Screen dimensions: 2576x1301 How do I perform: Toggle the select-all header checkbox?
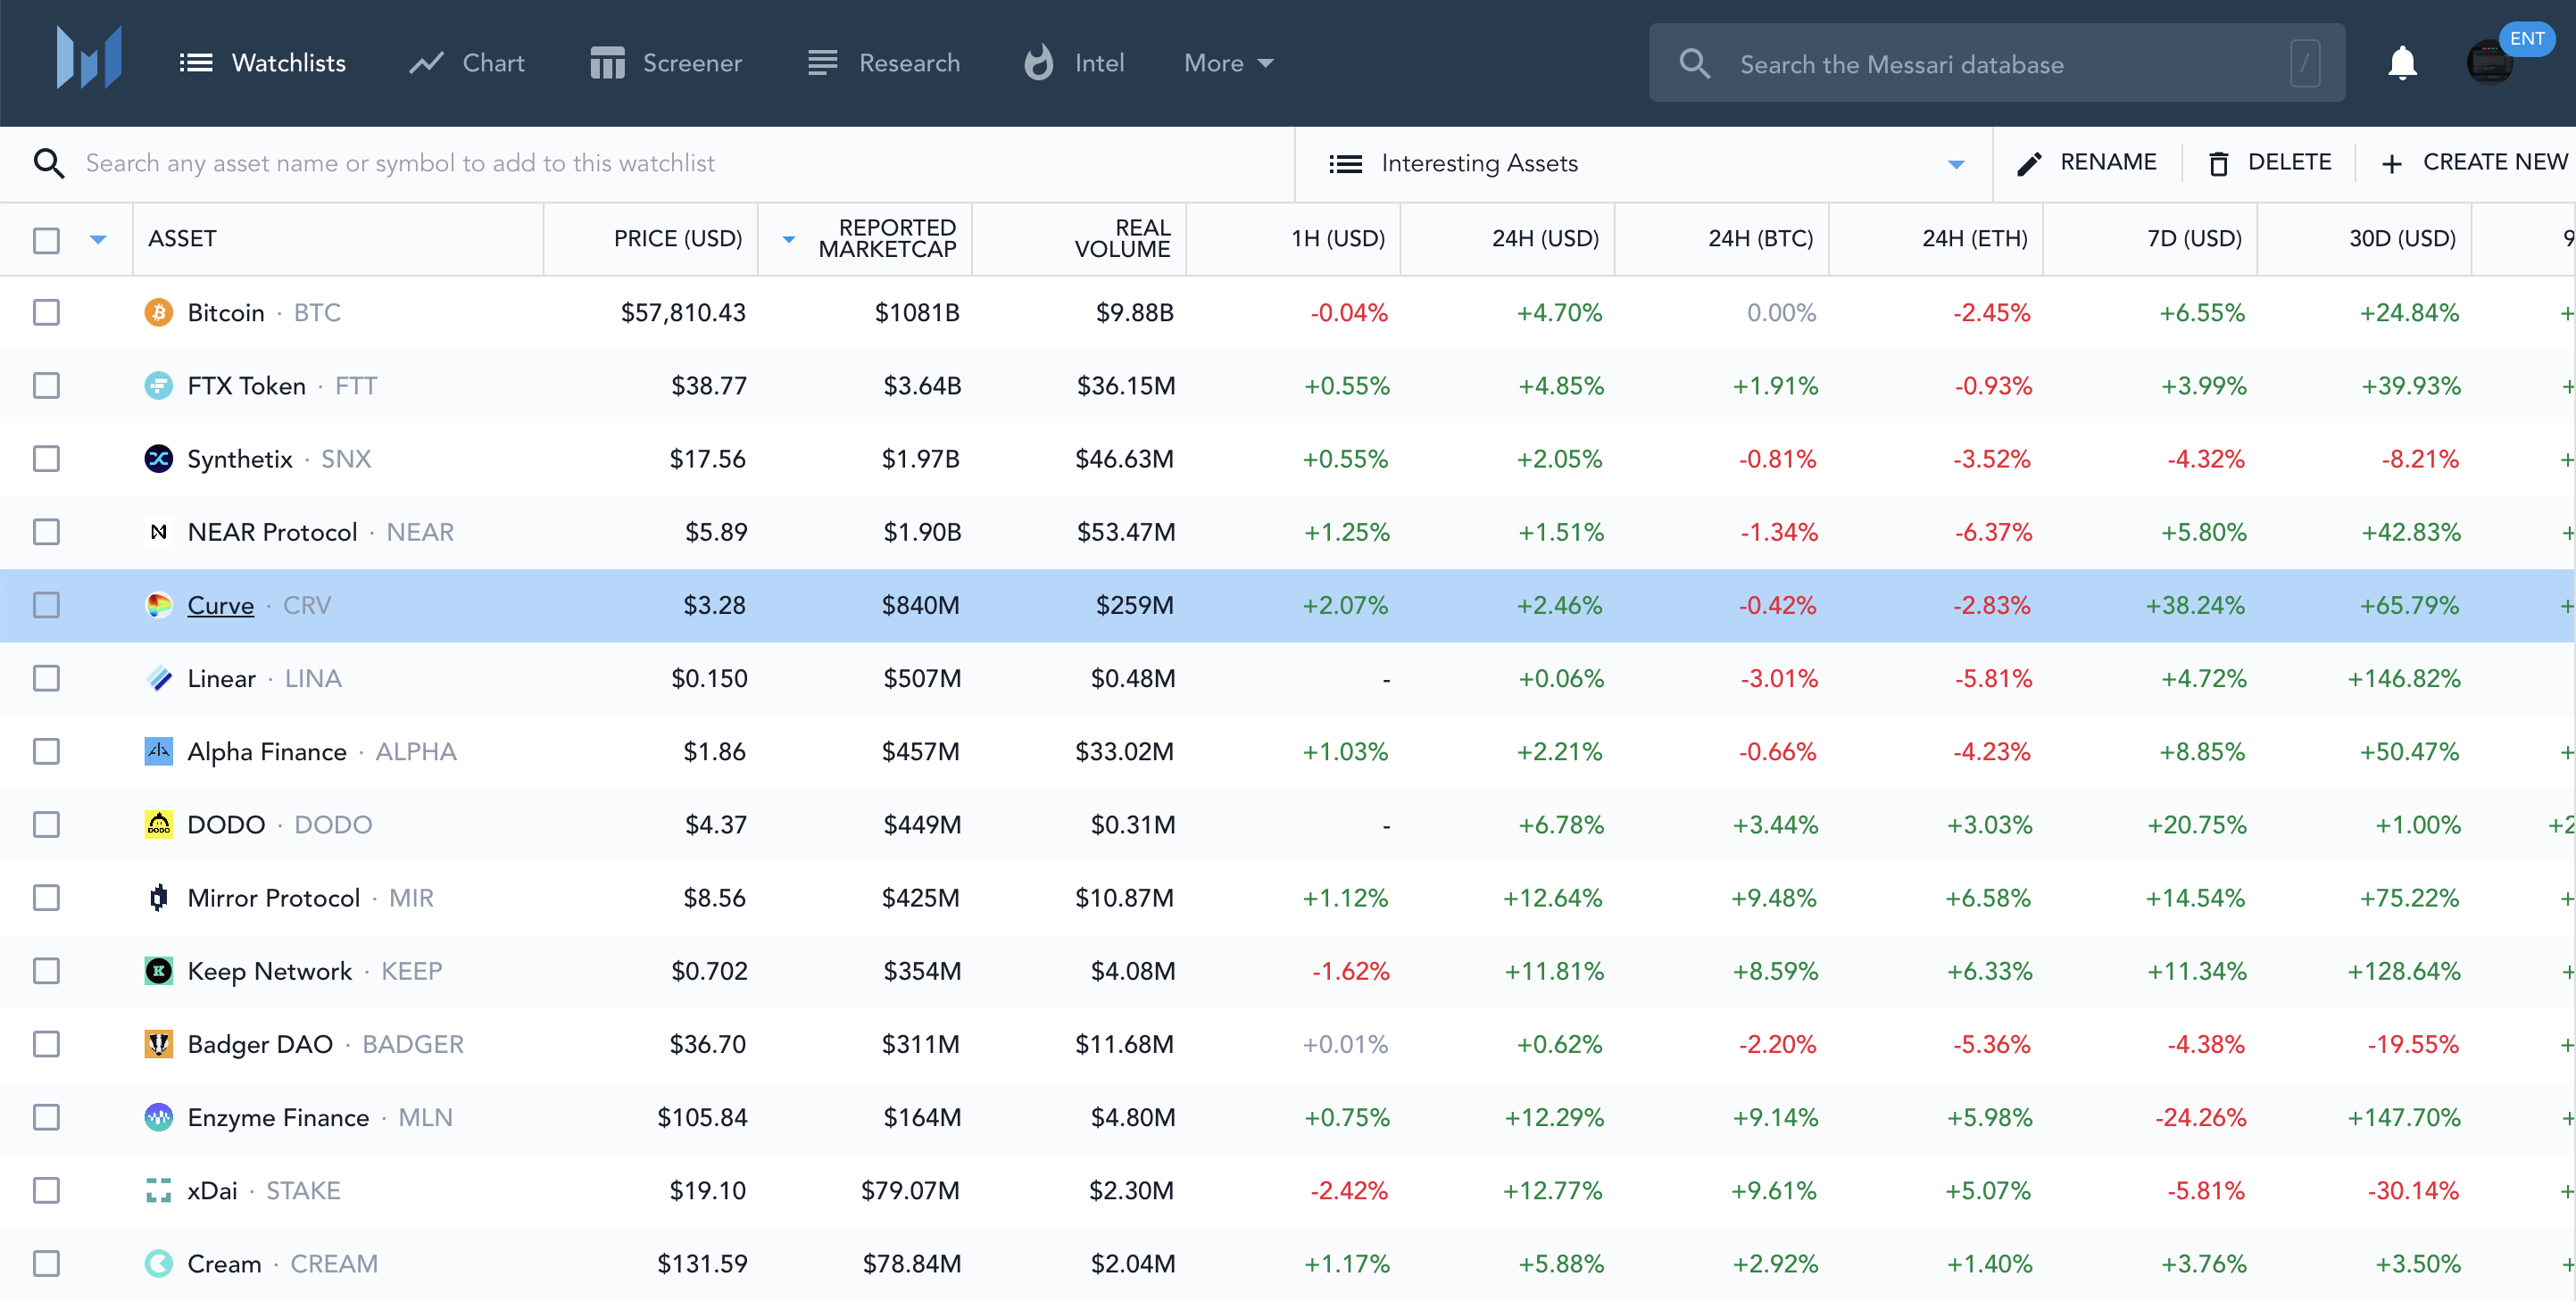(x=46, y=240)
